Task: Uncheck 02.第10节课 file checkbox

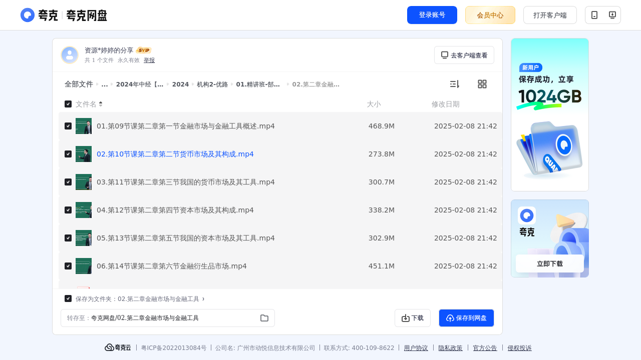Action: coord(68,154)
